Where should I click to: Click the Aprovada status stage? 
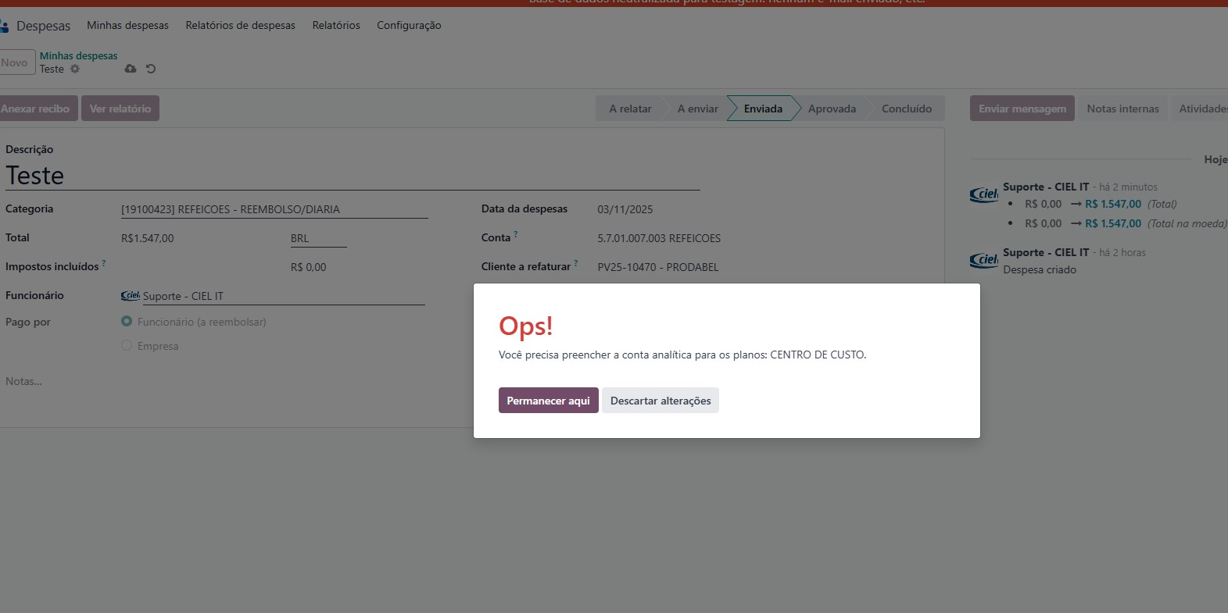(x=832, y=109)
